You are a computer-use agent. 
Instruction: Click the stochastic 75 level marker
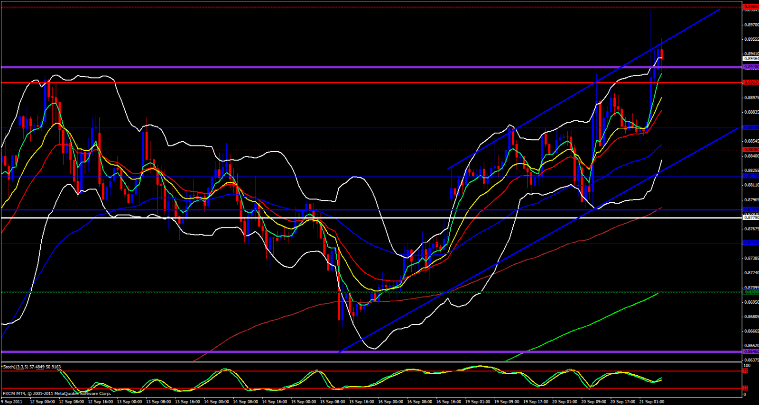coord(746,371)
